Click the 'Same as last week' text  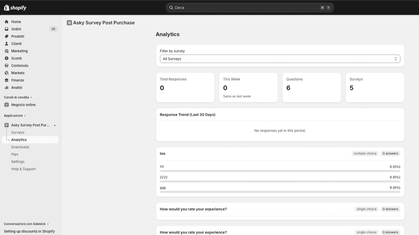click(x=237, y=96)
